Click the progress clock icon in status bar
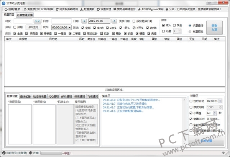 point(31,153)
